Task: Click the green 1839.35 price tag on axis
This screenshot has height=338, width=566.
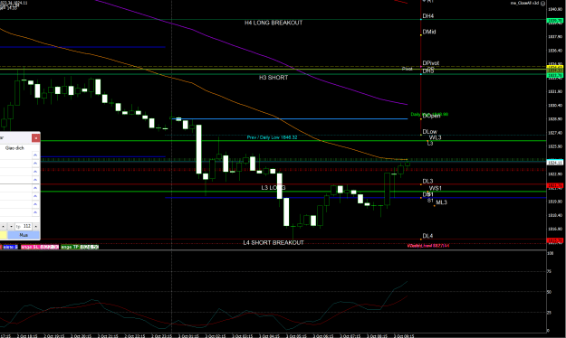Action: coord(555,21)
